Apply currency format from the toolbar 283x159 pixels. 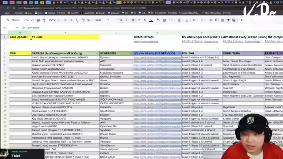[x=65, y=20]
